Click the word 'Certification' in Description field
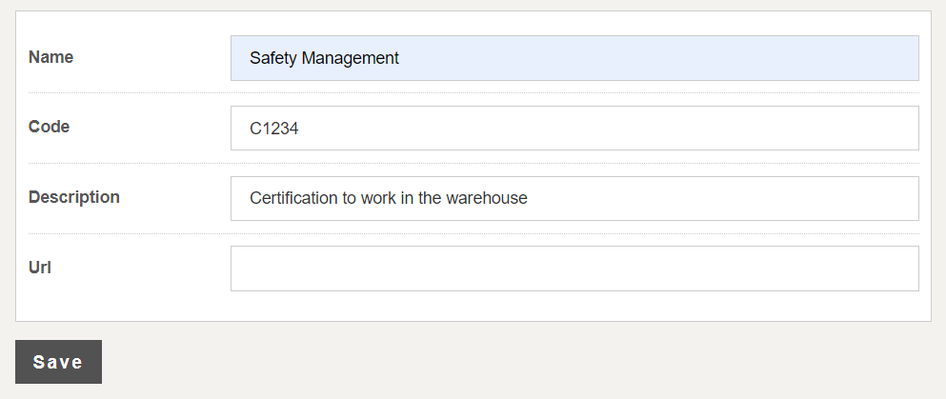Image resolution: width=946 pixels, height=399 pixels. 293,198
